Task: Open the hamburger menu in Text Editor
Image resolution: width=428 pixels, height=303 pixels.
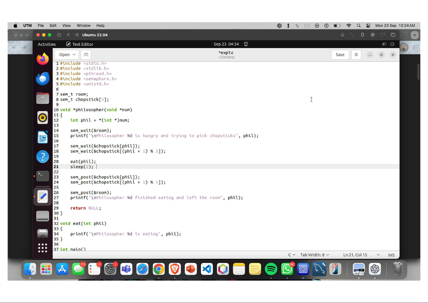Action: pos(356,55)
